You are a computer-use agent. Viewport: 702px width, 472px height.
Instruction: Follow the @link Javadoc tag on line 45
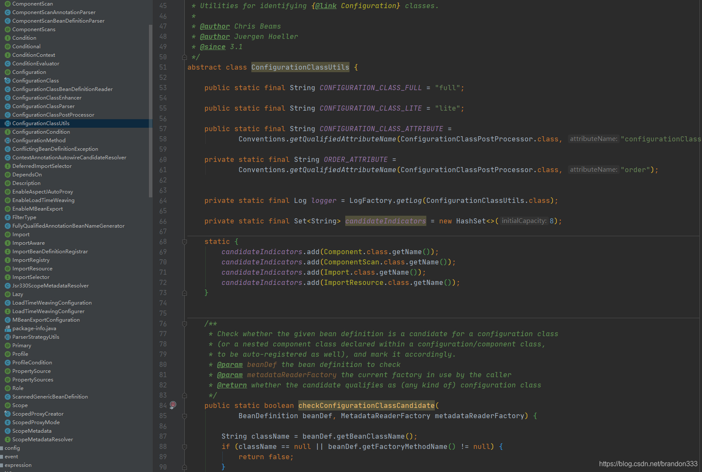(x=326, y=6)
